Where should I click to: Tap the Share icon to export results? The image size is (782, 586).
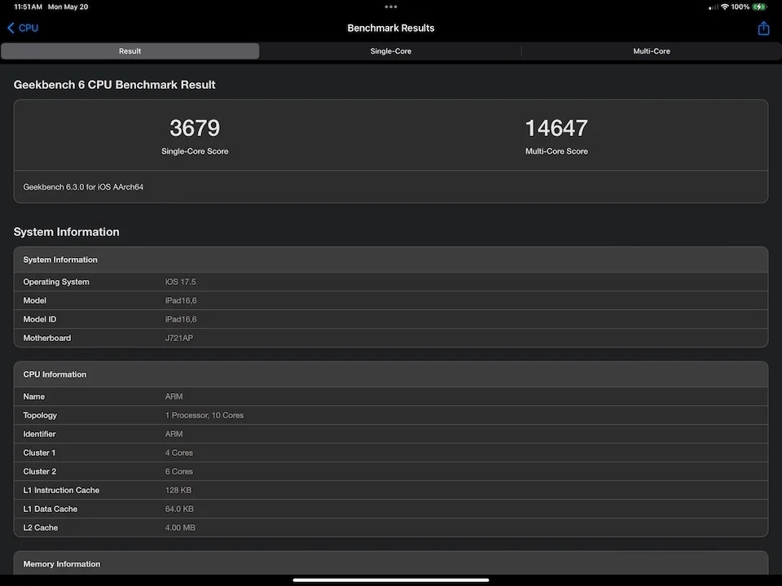tap(763, 27)
